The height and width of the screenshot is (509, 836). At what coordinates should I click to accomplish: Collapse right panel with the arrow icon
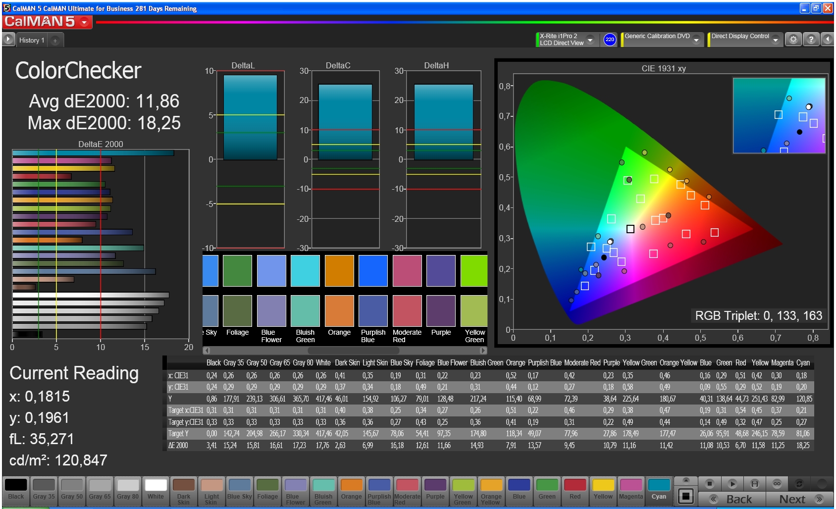[x=827, y=40]
